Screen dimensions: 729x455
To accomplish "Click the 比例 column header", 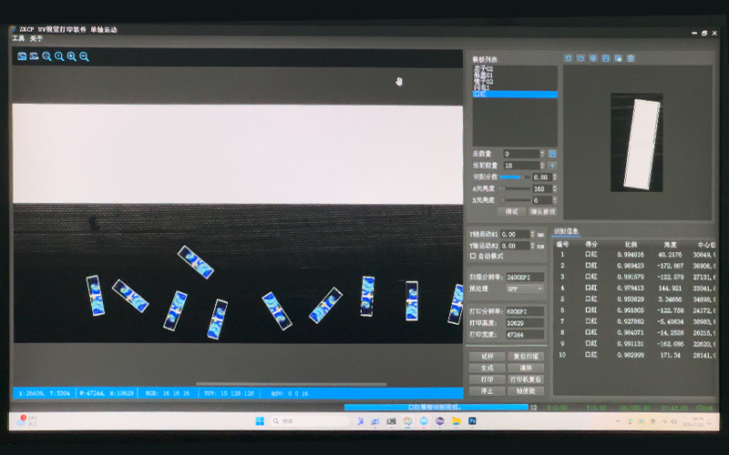I will click(631, 244).
